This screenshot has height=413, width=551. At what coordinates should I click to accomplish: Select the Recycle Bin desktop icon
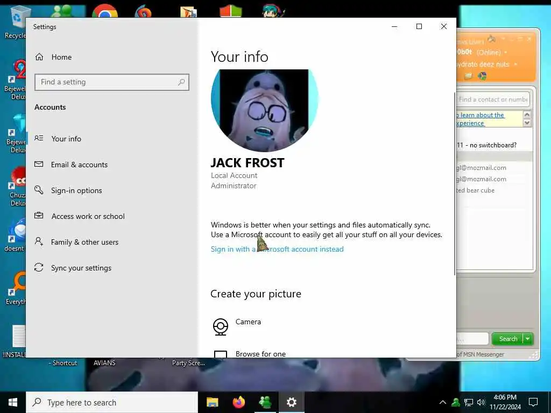16,23
